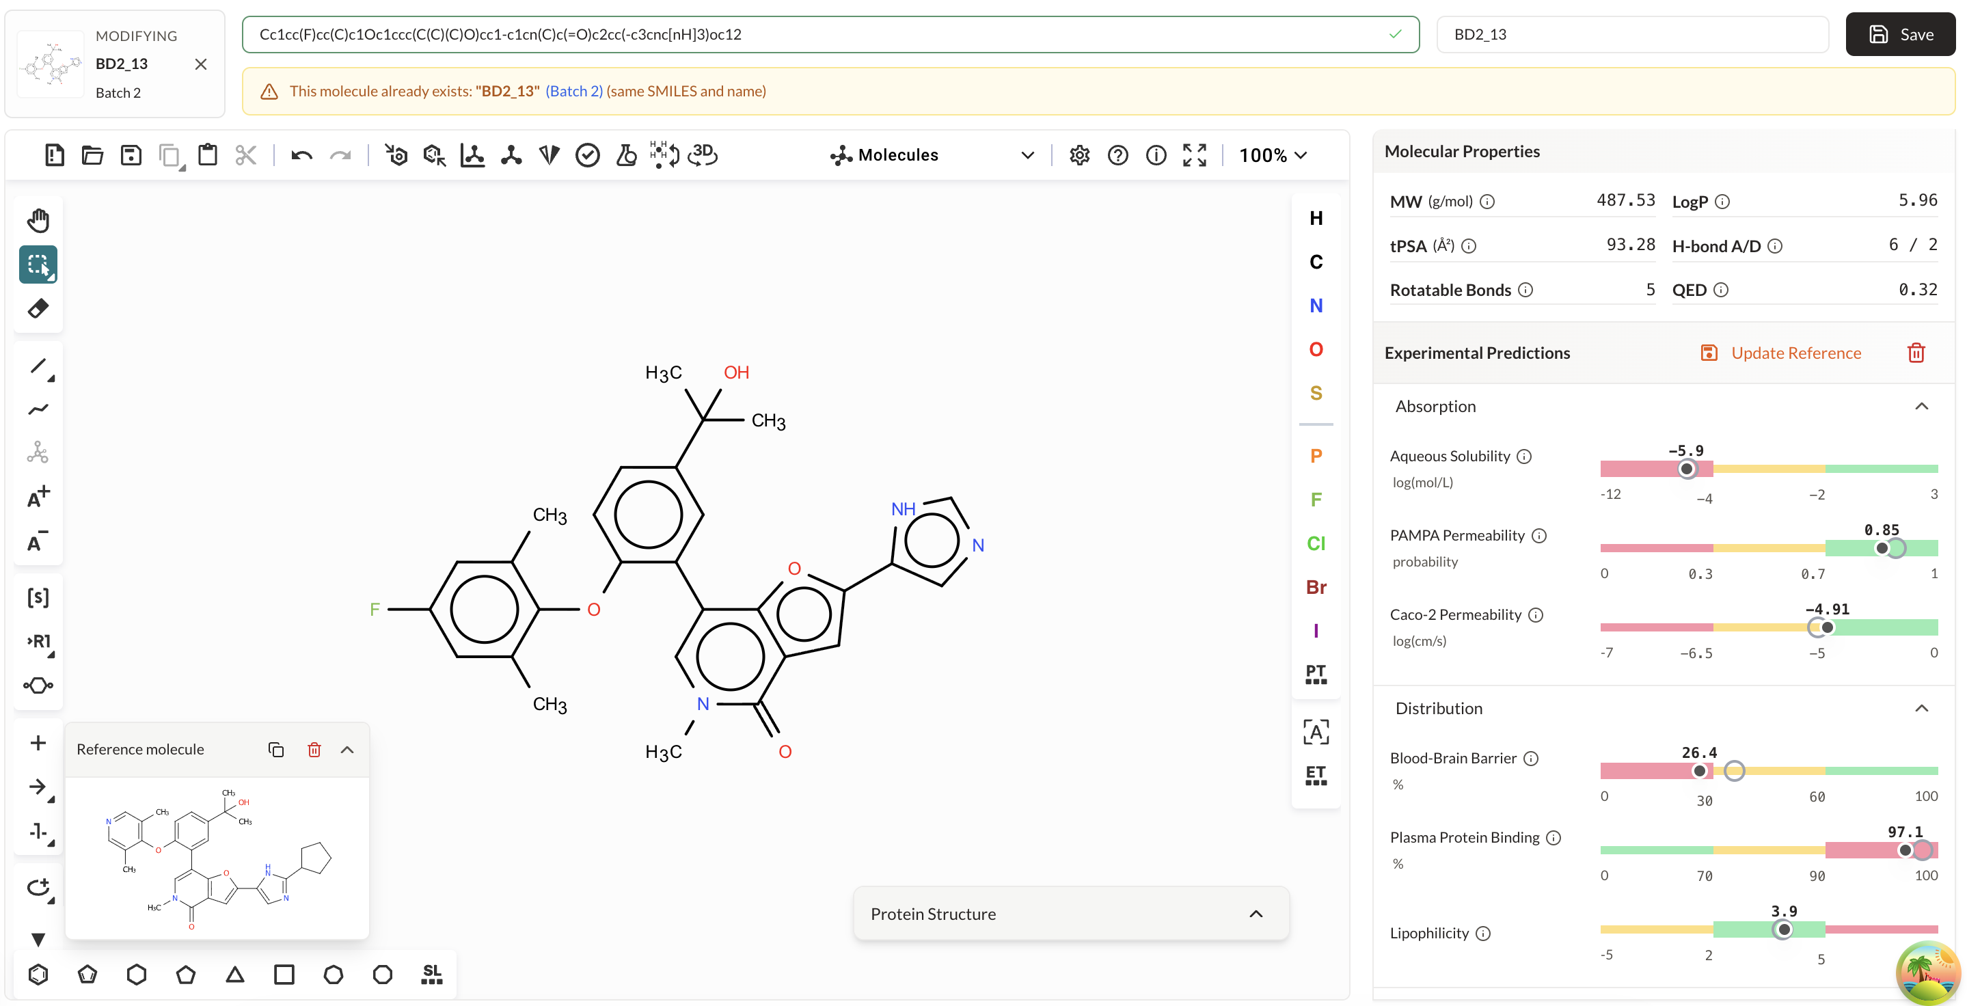This screenshot has width=1967, height=1006.
Task: Save the molecule
Action: [1900, 34]
